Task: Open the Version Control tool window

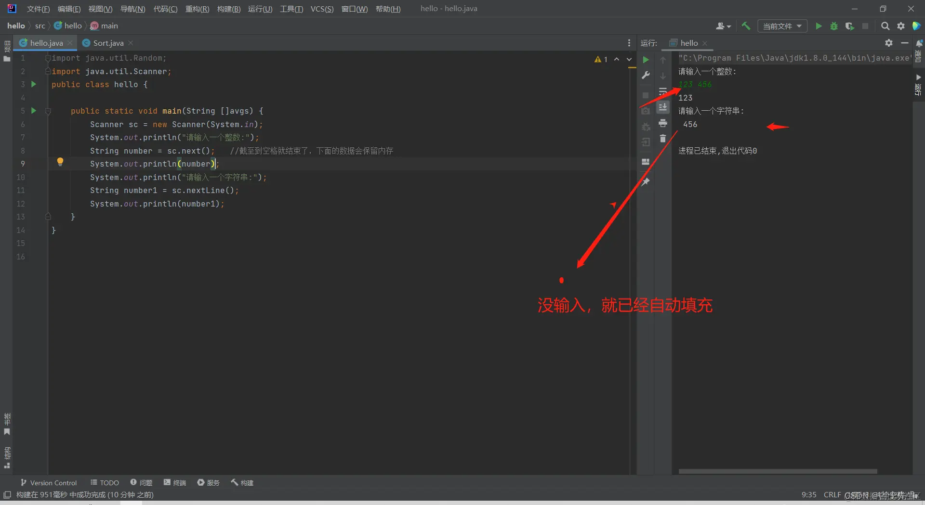Action: click(x=49, y=482)
